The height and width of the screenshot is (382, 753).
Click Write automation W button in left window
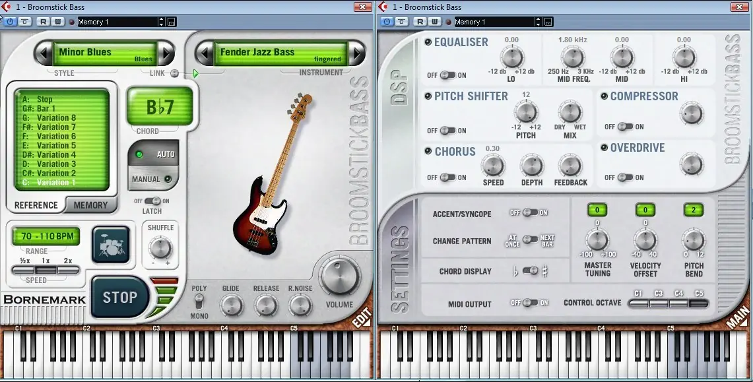pos(57,22)
